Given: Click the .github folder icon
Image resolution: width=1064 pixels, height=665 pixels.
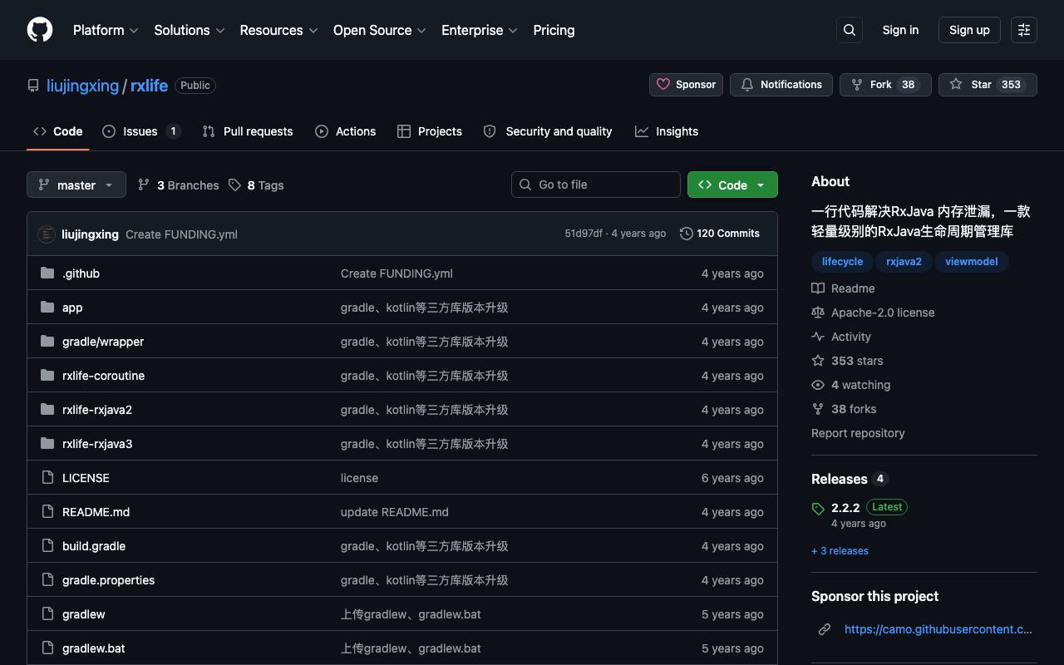Looking at the screenshot, I should [x=47, y=273].
